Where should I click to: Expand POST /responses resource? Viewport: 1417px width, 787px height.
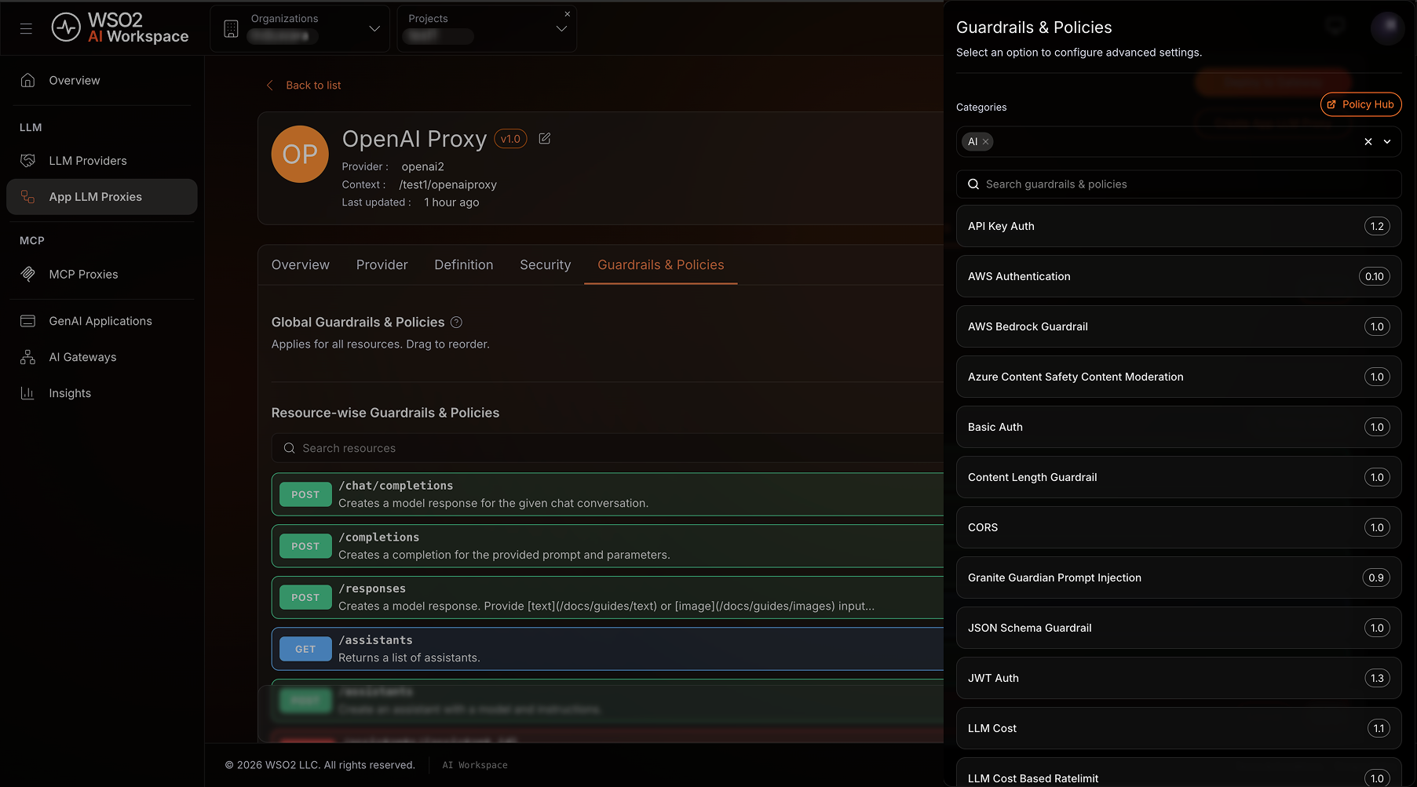point(608,597)
